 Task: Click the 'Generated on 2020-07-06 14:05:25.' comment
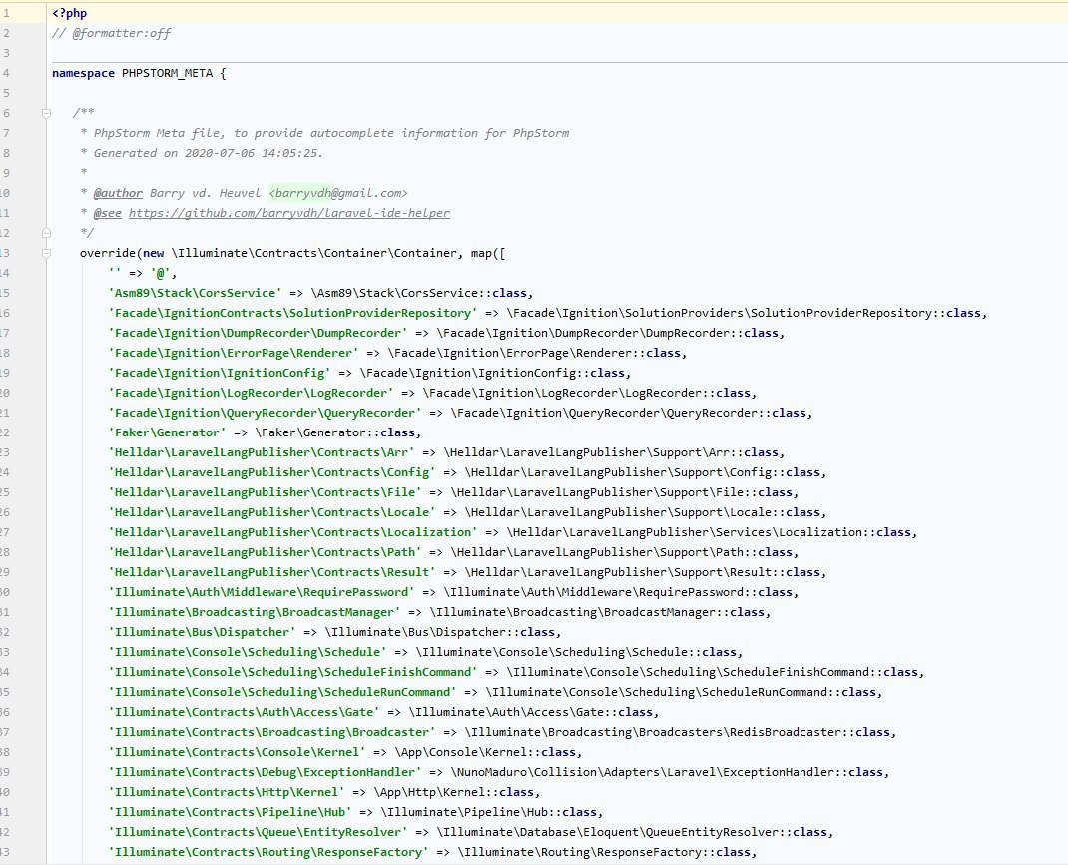(208, 153)
